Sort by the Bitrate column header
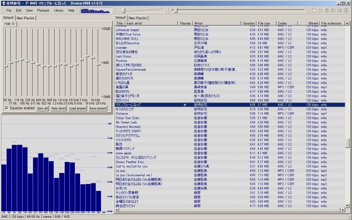352x220 pixels. [308, 23]
